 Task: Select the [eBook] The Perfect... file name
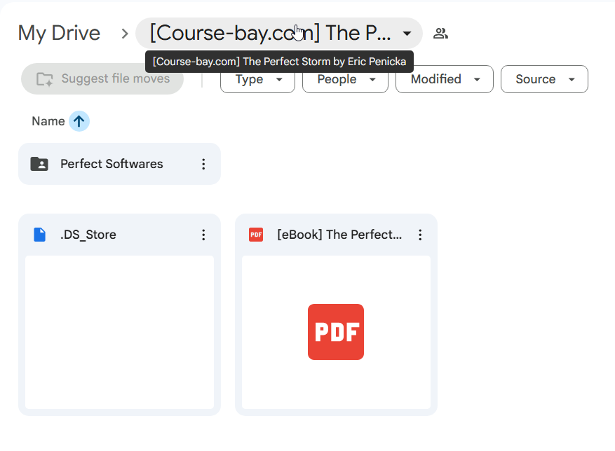(339, 235)
